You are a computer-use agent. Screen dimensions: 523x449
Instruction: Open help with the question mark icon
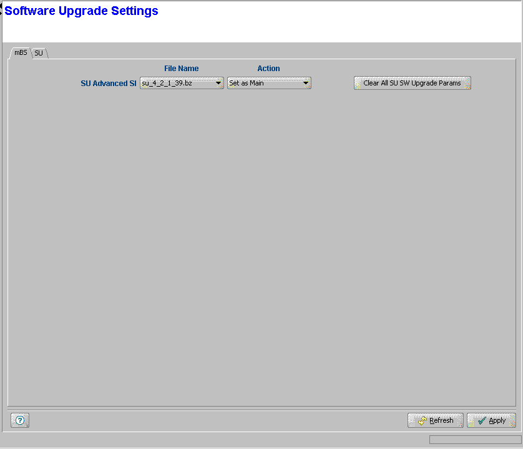point(20,421)
